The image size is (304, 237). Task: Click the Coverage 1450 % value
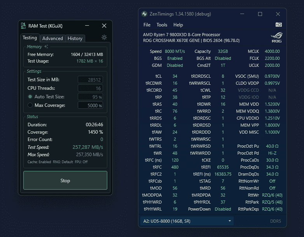(x=95, y=132)
